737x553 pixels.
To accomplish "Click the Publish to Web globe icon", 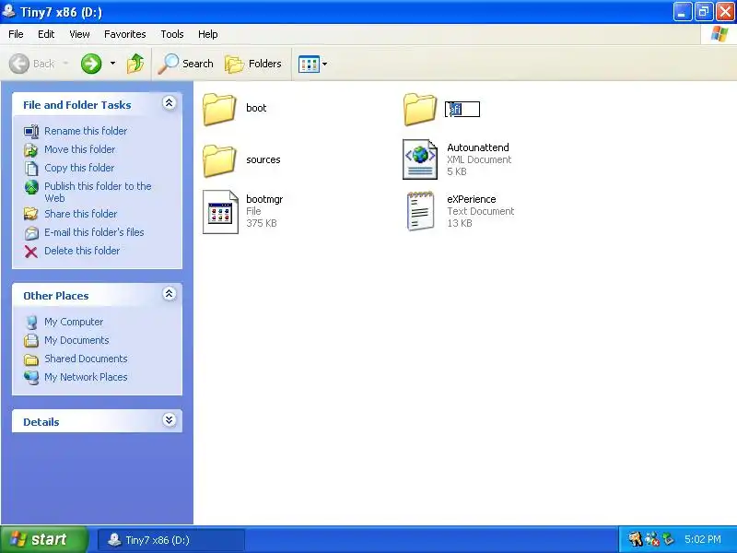I will coord(31,187).
